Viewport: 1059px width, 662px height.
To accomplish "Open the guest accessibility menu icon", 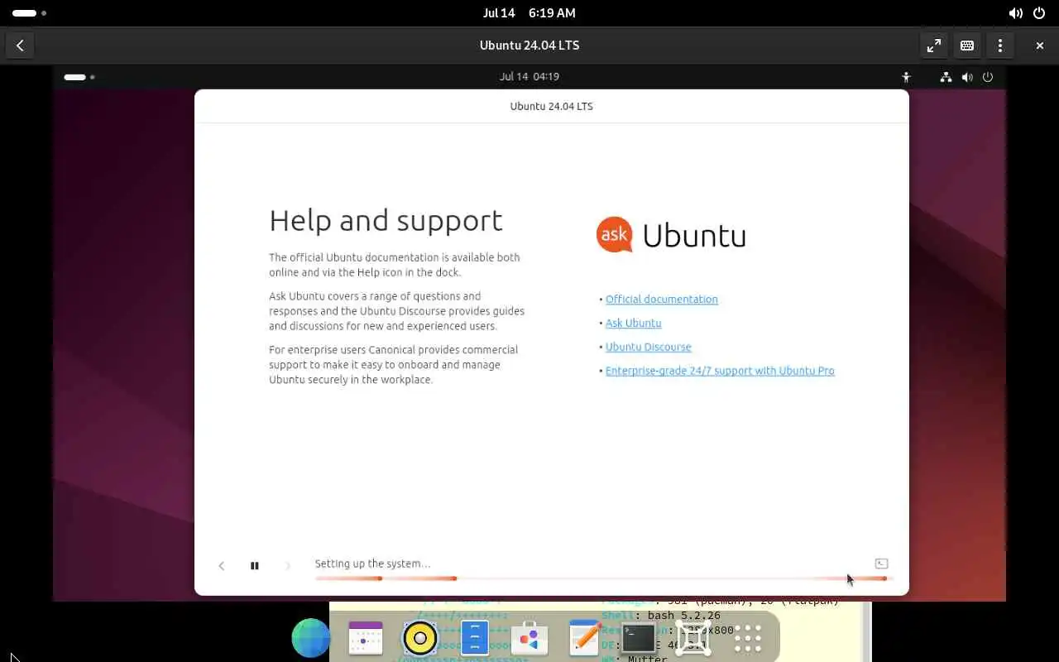I will 907,77.
